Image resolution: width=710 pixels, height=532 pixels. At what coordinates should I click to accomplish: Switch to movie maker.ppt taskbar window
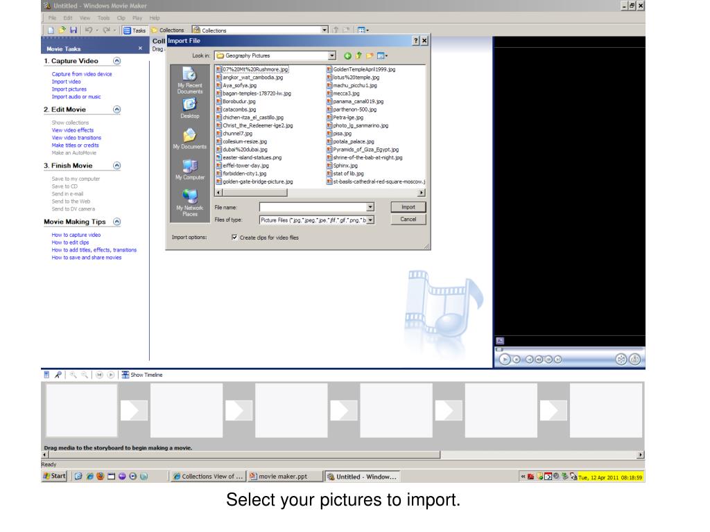coord(285,477)
